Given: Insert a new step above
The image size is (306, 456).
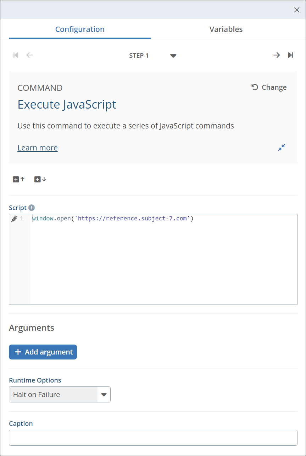Looking at the screenshot, I should [19, 179].
